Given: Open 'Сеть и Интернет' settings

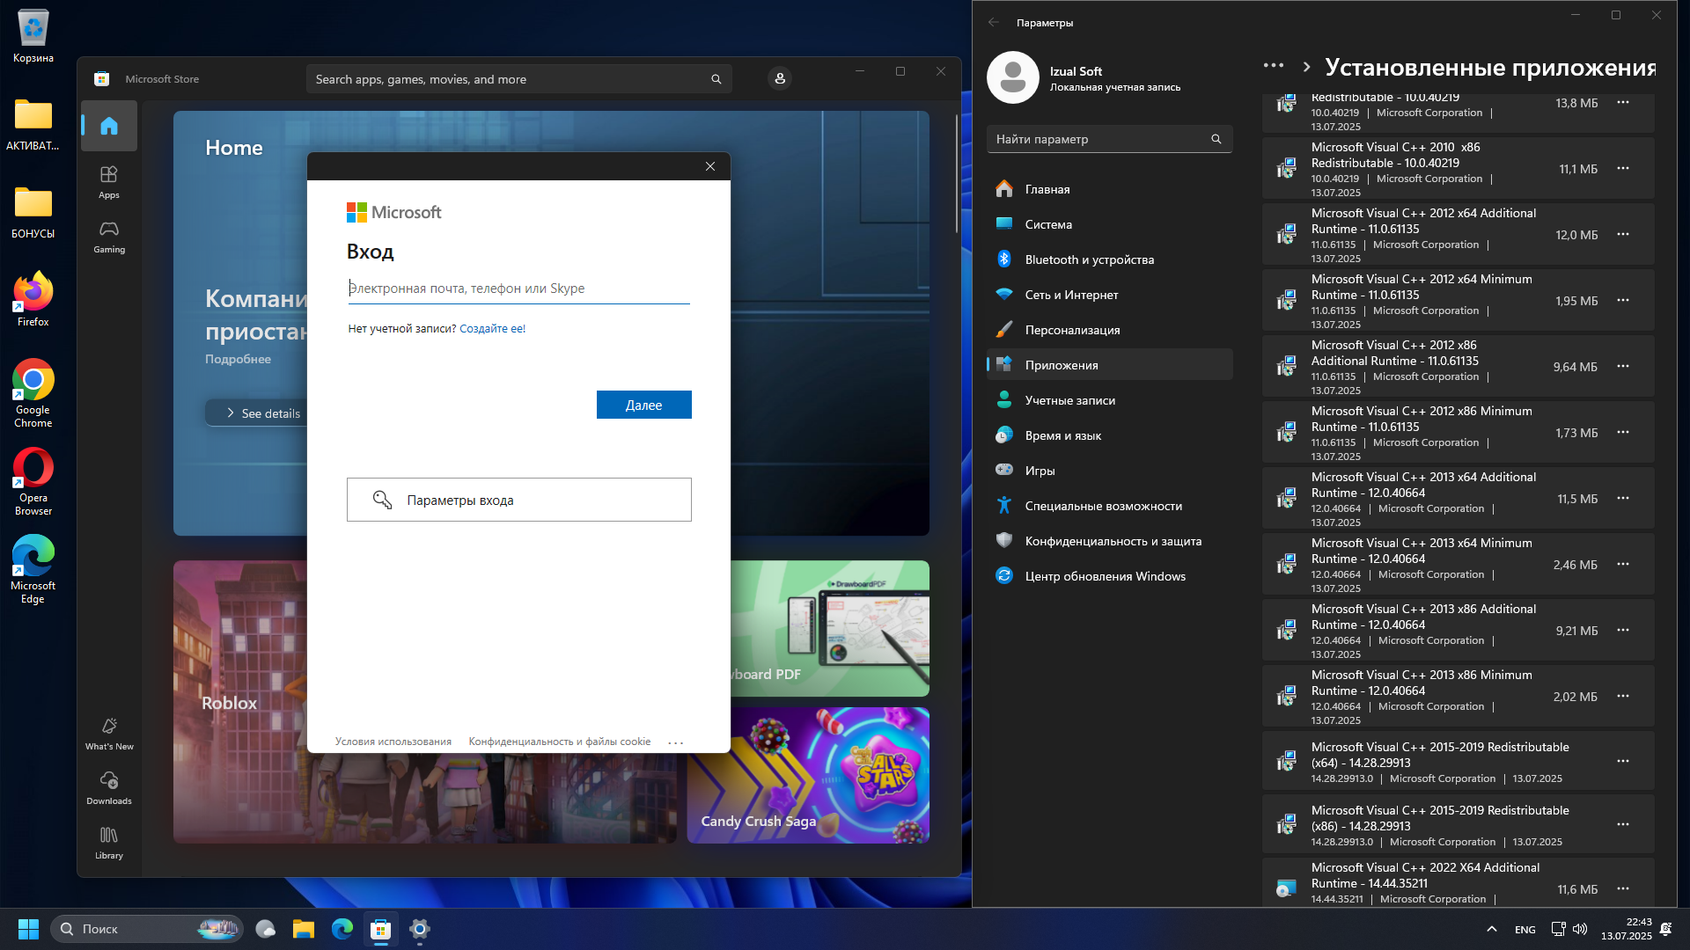Looking at the screenshot, I should tap(1109, 295).
